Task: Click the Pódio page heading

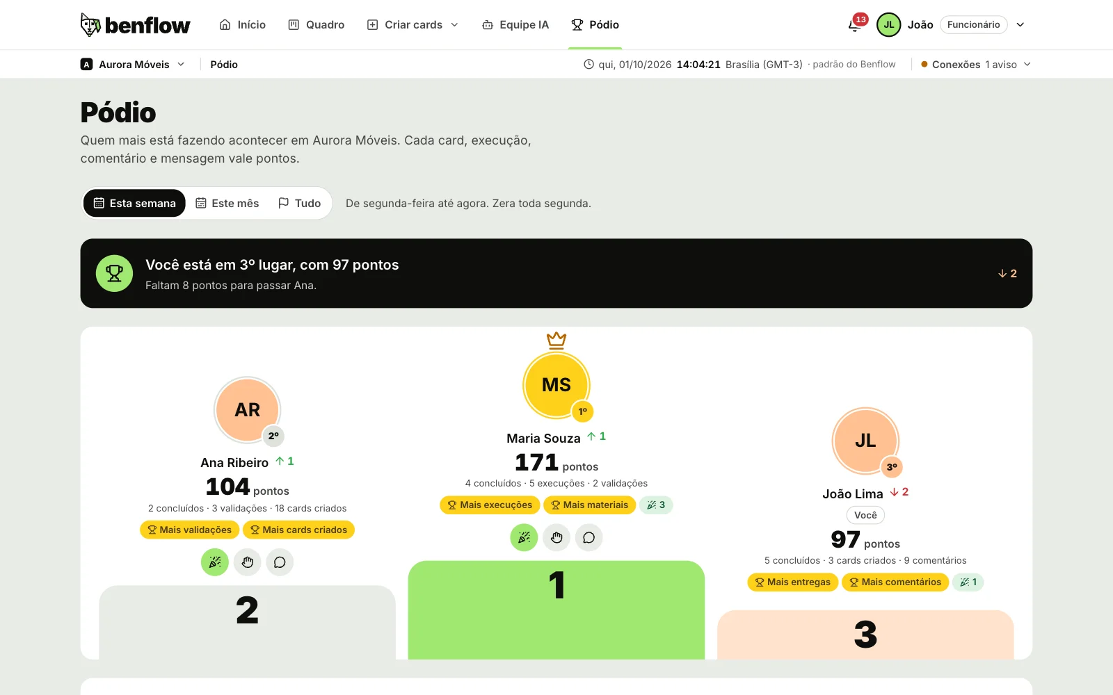Action: pyautogui.click(x=118, y=113)
